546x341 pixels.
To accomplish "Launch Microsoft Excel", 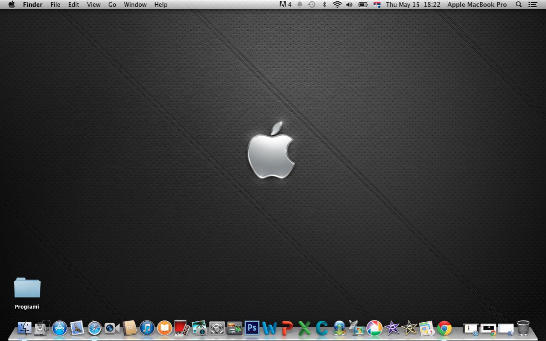I will point(304,329).
